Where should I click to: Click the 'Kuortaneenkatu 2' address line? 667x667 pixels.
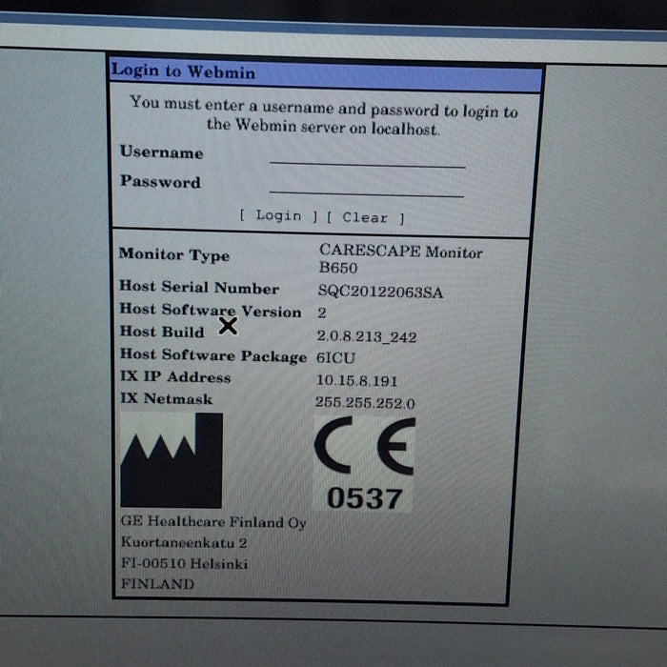(x=184, y=542)
